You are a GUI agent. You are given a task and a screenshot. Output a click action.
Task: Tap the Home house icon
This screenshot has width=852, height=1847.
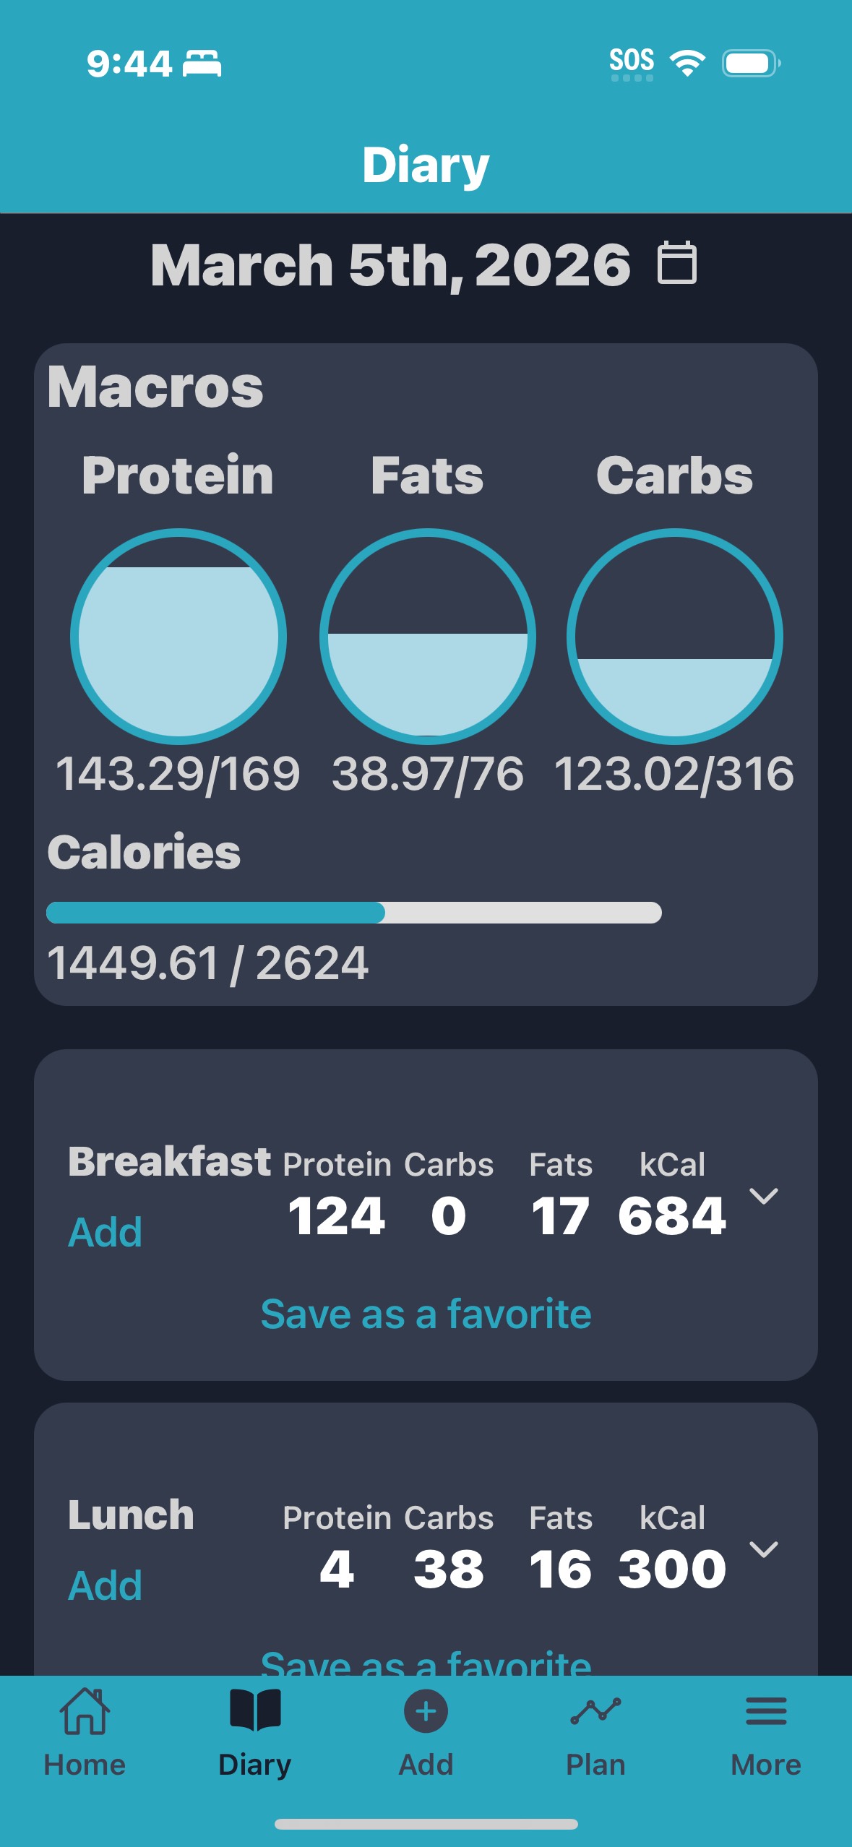(x=85, y=1711)
